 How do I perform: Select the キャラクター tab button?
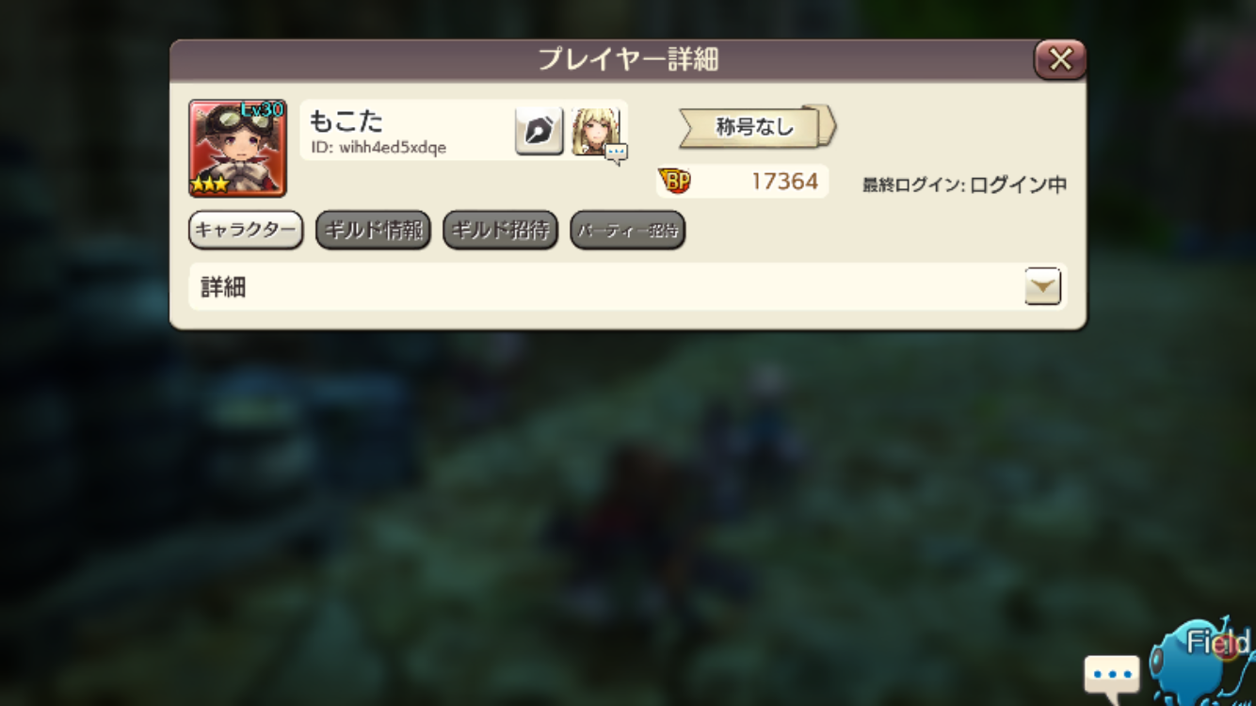(246, 231)
